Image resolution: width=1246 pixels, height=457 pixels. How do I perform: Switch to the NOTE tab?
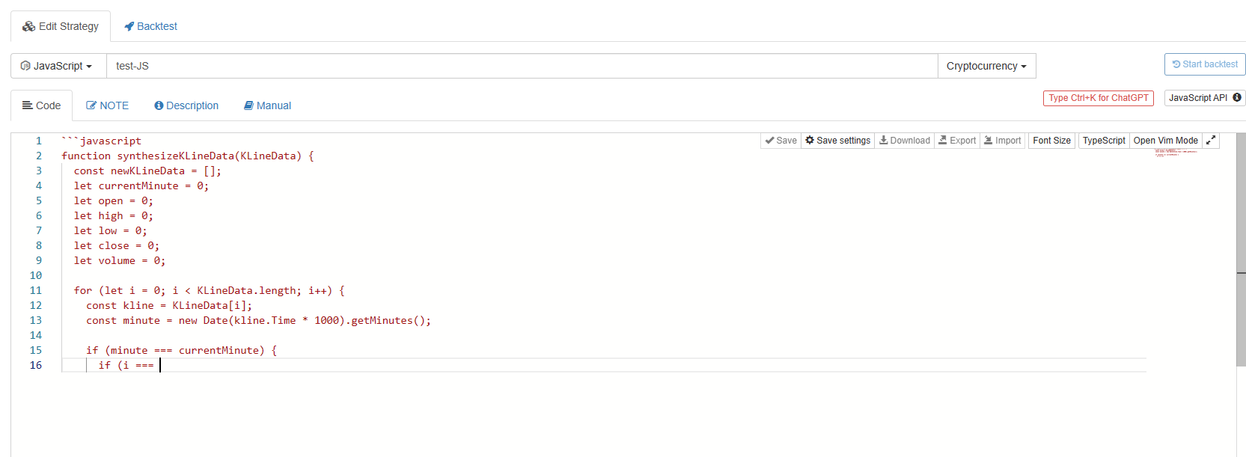point(107,105)
